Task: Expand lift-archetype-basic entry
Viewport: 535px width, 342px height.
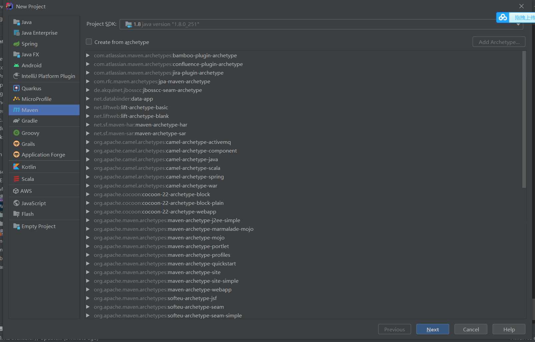Action: [88, 107]
